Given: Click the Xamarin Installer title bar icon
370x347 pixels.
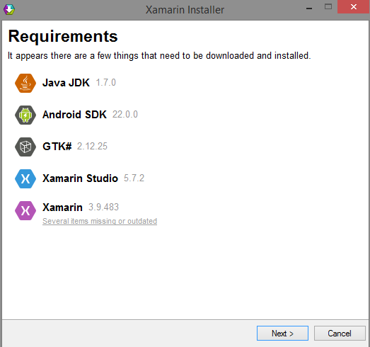Looking at the screenshot, I should point(9,9).
